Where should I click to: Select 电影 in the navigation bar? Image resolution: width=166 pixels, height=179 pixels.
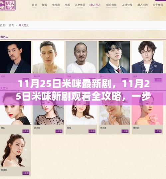[x=67, y=6]
